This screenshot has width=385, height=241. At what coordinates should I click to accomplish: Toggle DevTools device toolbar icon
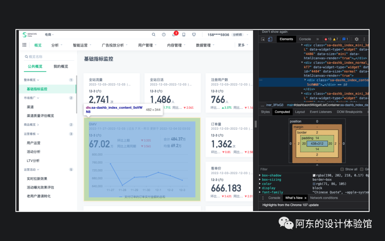click(x=270, y=39)
